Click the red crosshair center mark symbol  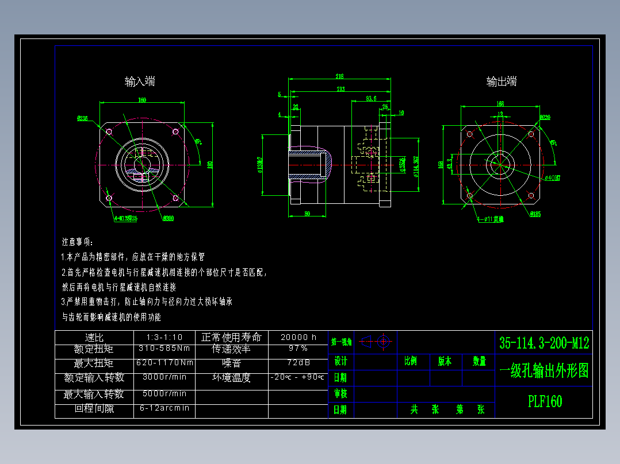(383, 341)
